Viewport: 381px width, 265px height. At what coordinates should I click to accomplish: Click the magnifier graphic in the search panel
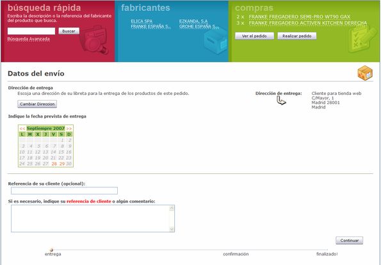click(x=93, y=40)
